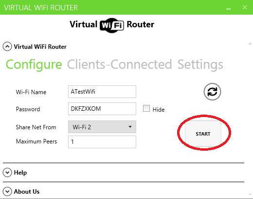Viewport: 253px width, 199px height.
Task: Click into the Password field
Action: [x=102, y=109]
